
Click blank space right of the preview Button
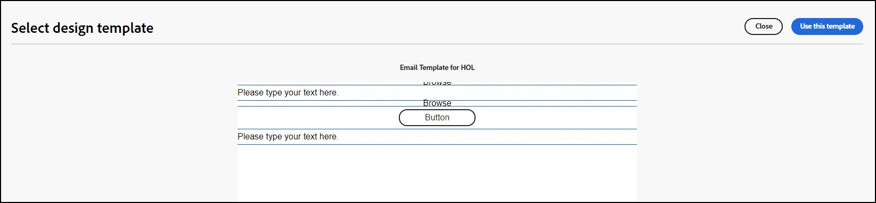click(556, 118)
